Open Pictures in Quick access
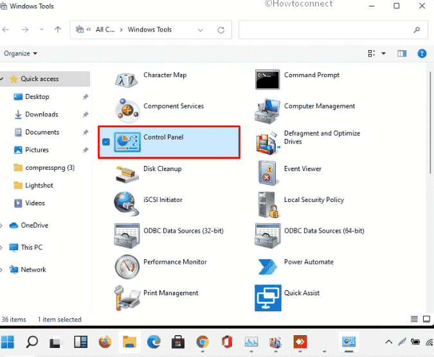Image resolution: width=434 pixels, height=357 pixels. coord(37,150)
